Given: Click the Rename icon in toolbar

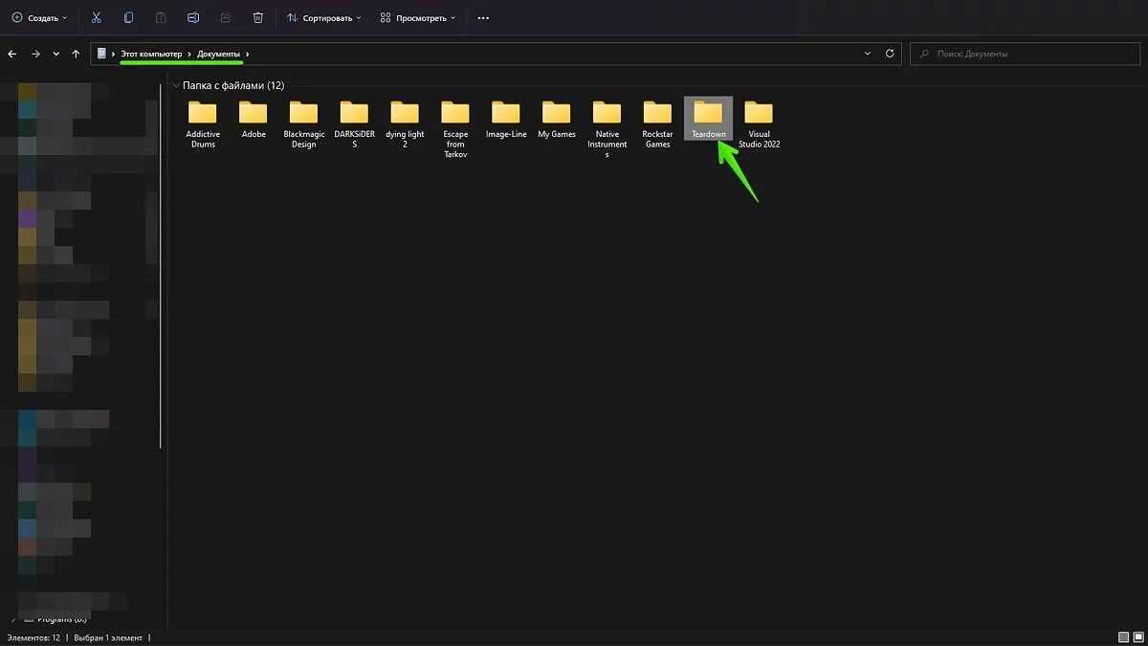Looking at the screenshot, I should (x=193, y=18).
